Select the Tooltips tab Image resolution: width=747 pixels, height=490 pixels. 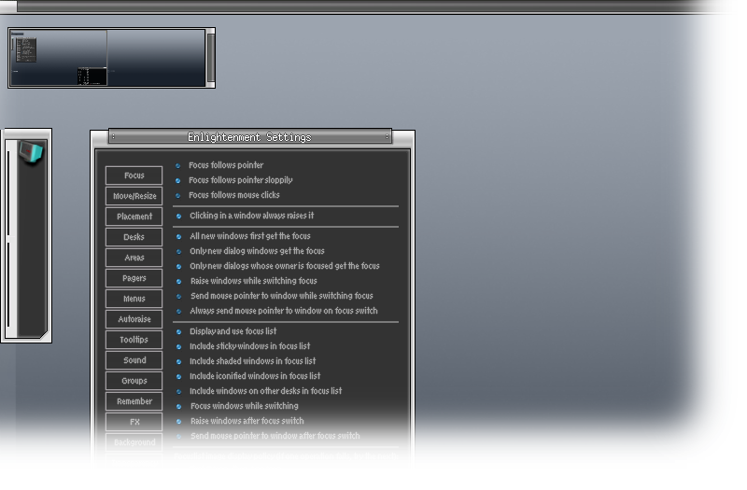[x=134, y=340]
